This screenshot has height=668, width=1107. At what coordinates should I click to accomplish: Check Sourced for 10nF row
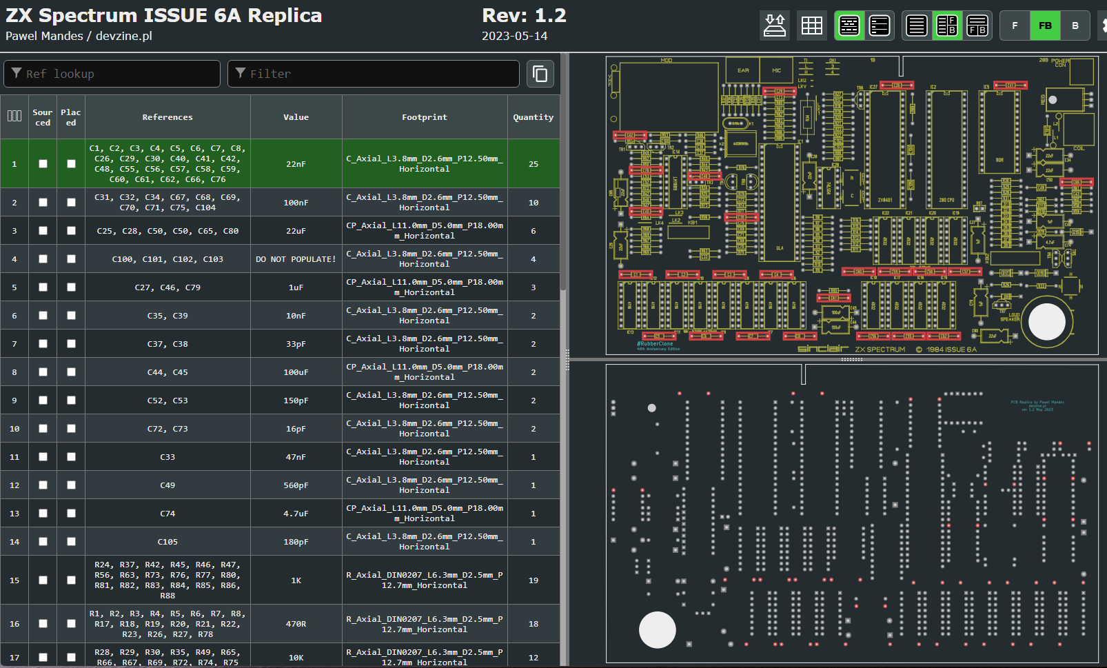pyautogui.click(x=43, y=315)
